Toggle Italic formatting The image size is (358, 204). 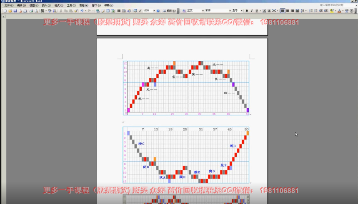[252, 11]
